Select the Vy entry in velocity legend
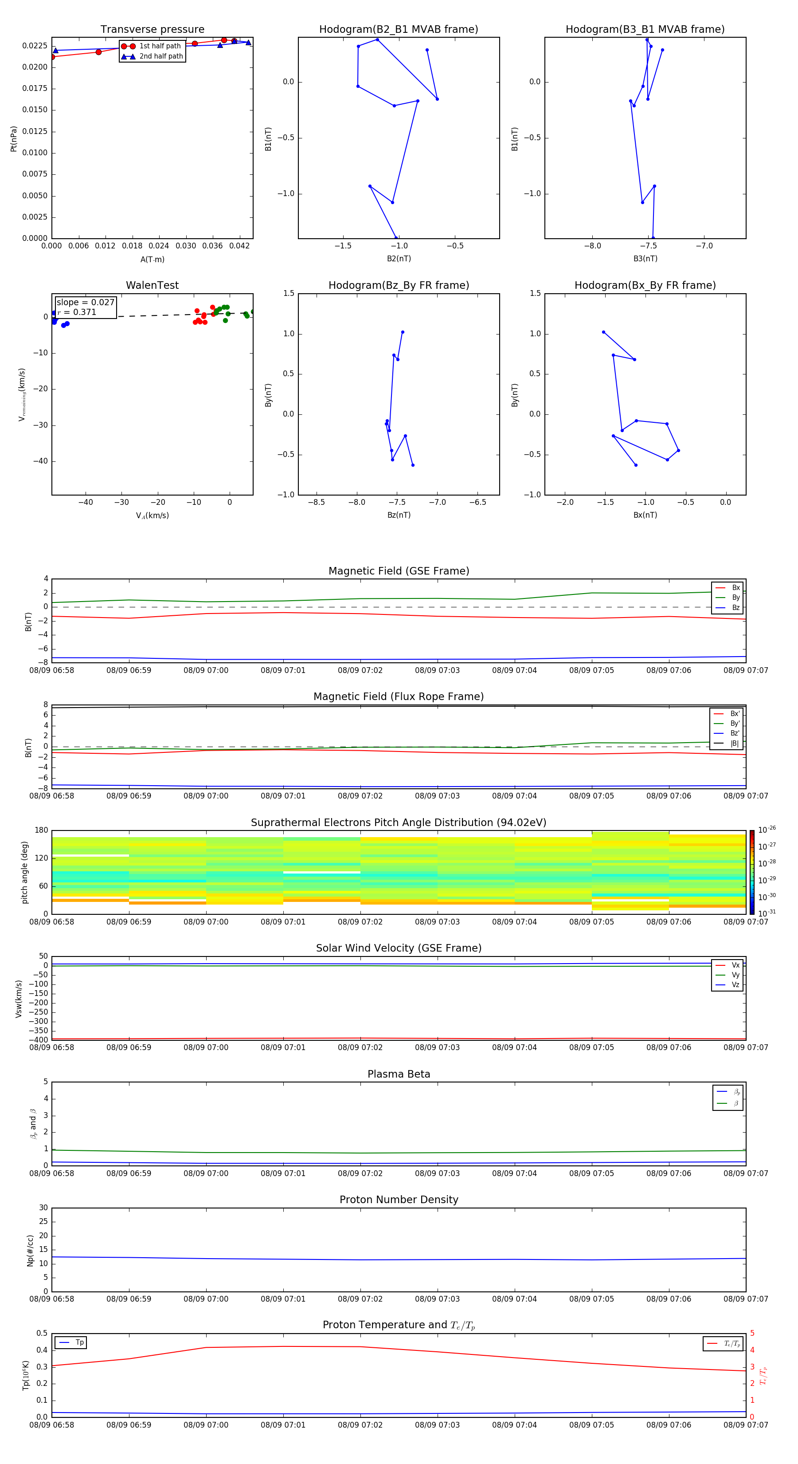The height and width of the screenshot is (1464, 798). (x=728, y=975)
